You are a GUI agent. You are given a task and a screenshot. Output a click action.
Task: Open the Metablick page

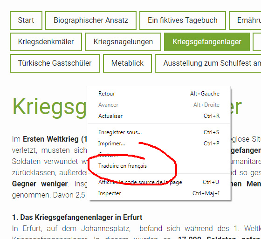coord(127,63)
